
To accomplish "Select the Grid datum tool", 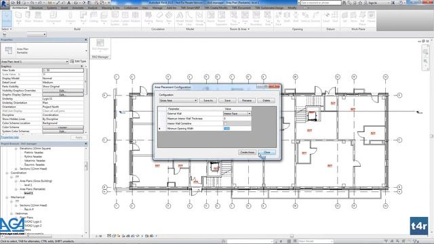I will 335,17.
